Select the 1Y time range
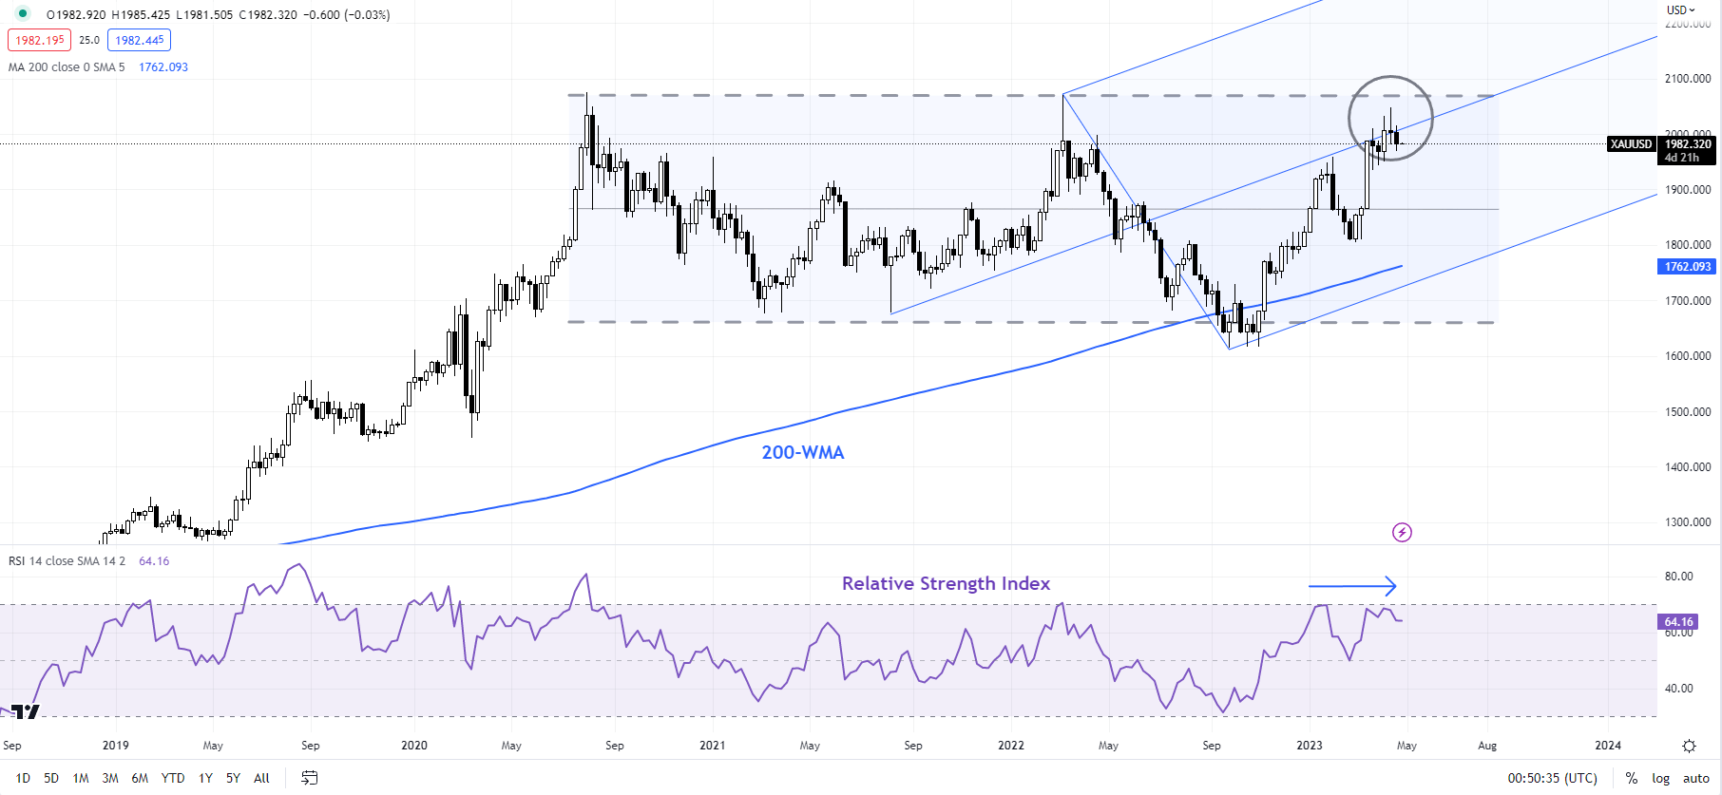1722x795 pixels. click(x=205, y=778)
